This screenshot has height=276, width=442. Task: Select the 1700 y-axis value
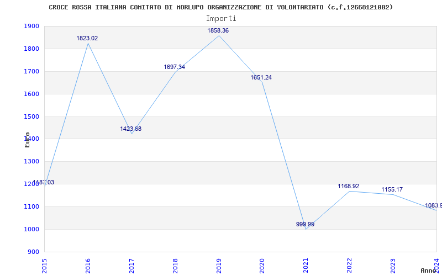[x=31, y=71]
